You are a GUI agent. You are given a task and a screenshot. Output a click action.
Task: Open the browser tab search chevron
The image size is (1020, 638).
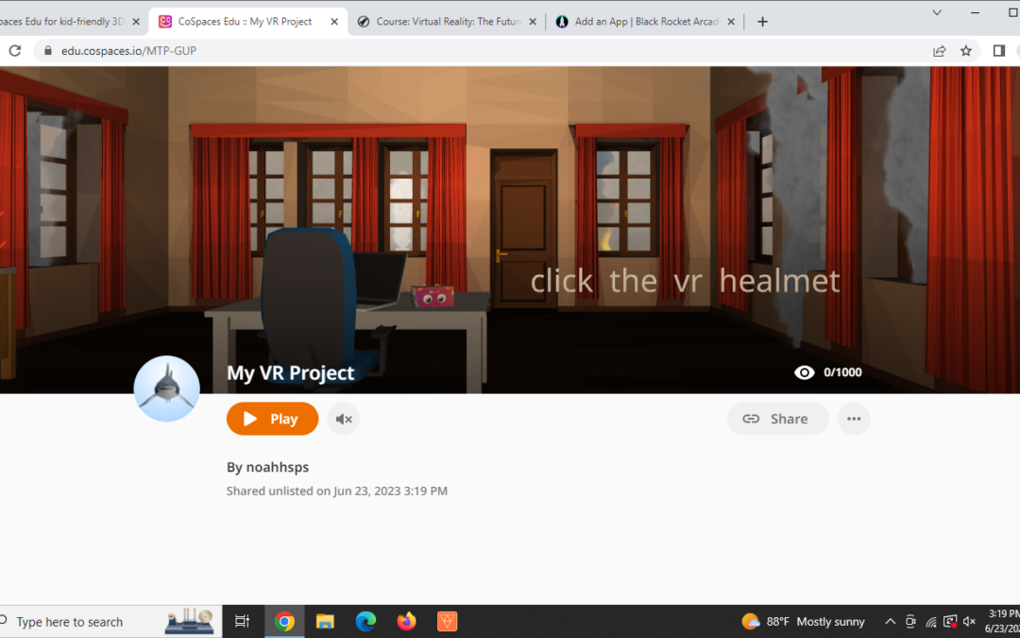point(936,12)
